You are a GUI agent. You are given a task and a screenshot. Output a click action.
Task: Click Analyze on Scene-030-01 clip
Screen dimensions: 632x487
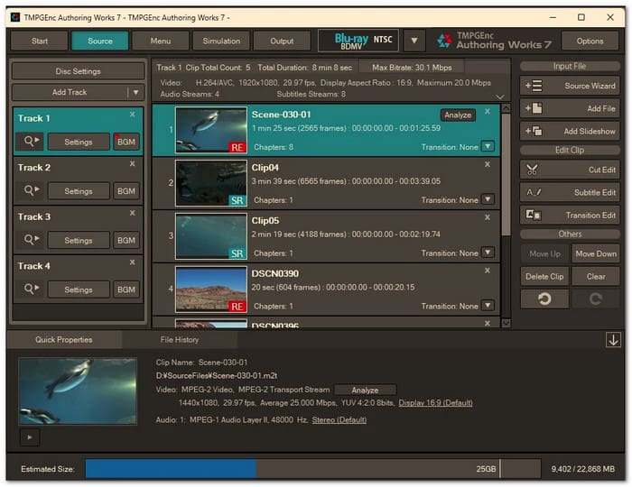(x=458, y=115)
